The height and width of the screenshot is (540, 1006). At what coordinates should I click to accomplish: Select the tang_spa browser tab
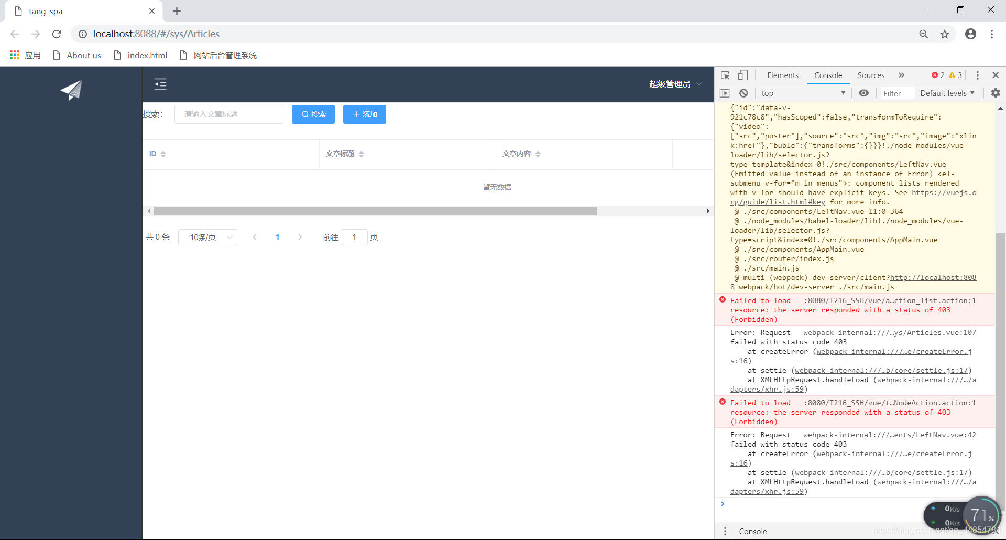[x=84, y=11]
